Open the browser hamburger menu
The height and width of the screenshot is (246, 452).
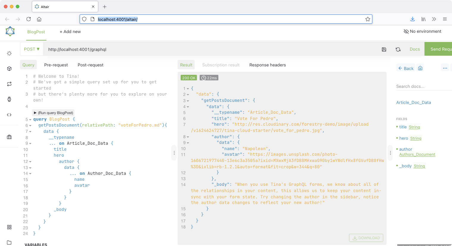445,19
